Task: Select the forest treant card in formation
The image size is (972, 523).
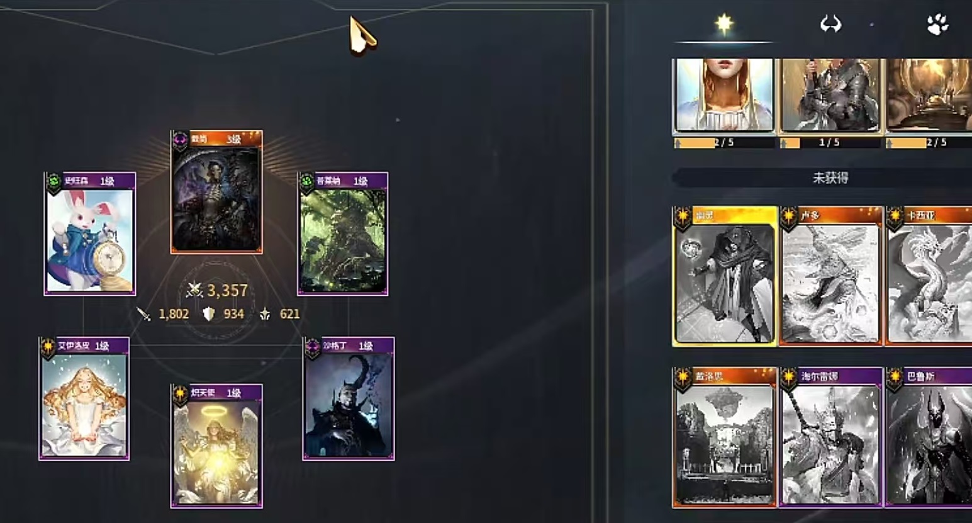Action: point(343,233)
